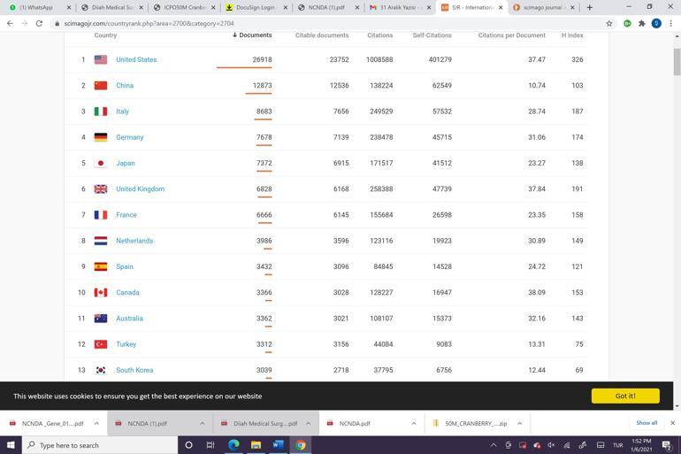The height and width of the screenshot is (454, 681).
Task: Launch Microsoft Edge from the taskbar
Action: (x=233, y=445)
